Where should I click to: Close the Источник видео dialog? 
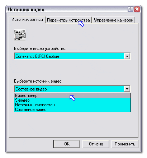click(137, 9)
